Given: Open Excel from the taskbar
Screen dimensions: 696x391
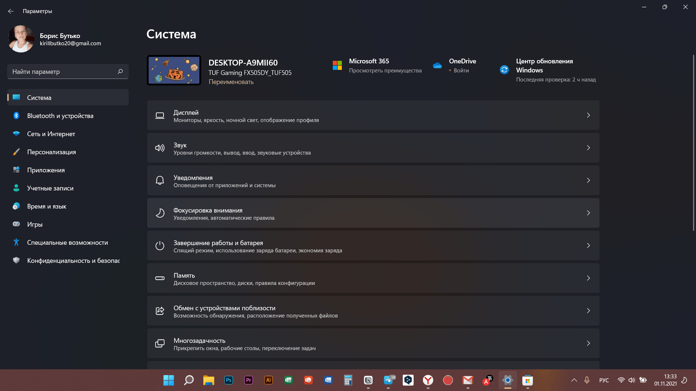Looking at the screenshot, I should (x=288, y=380).
